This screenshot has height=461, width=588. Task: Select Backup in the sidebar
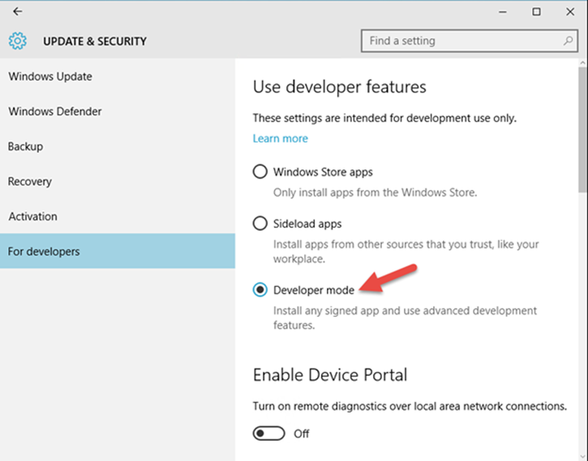(118, 147)
